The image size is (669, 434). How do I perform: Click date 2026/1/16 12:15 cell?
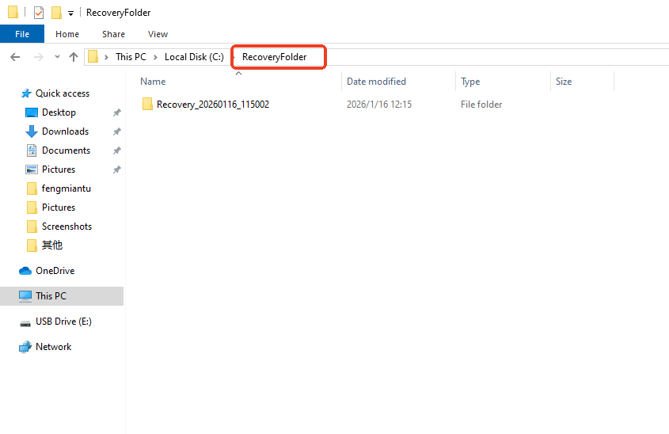[379, 105]
